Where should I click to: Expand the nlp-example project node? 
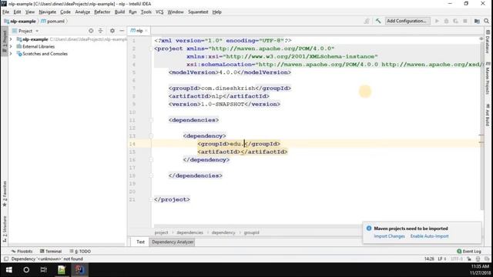(11, 39)
